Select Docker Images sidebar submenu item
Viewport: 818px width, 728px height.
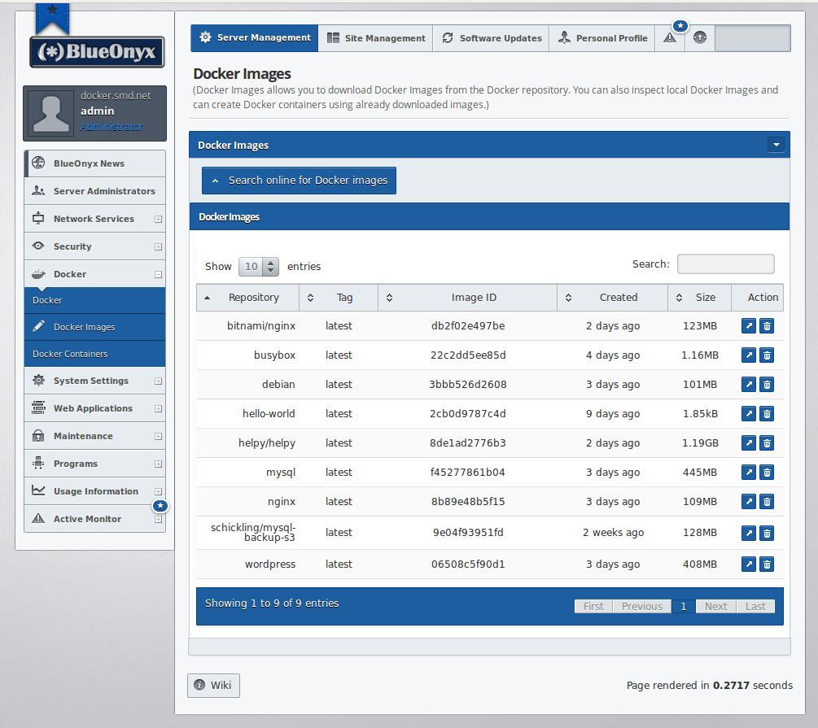click(95, 327)
